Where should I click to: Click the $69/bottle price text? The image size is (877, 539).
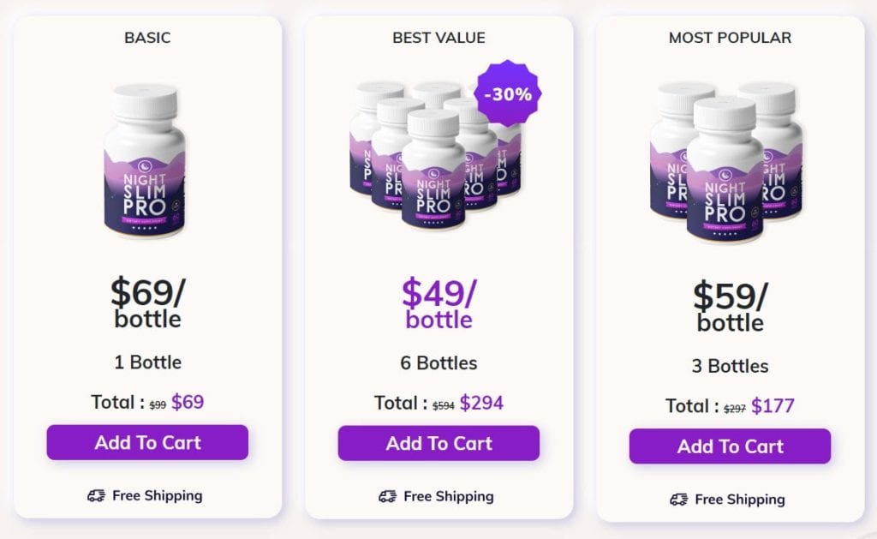147,303
